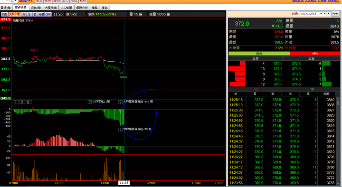Go to the next date arrow

point(328,14)
